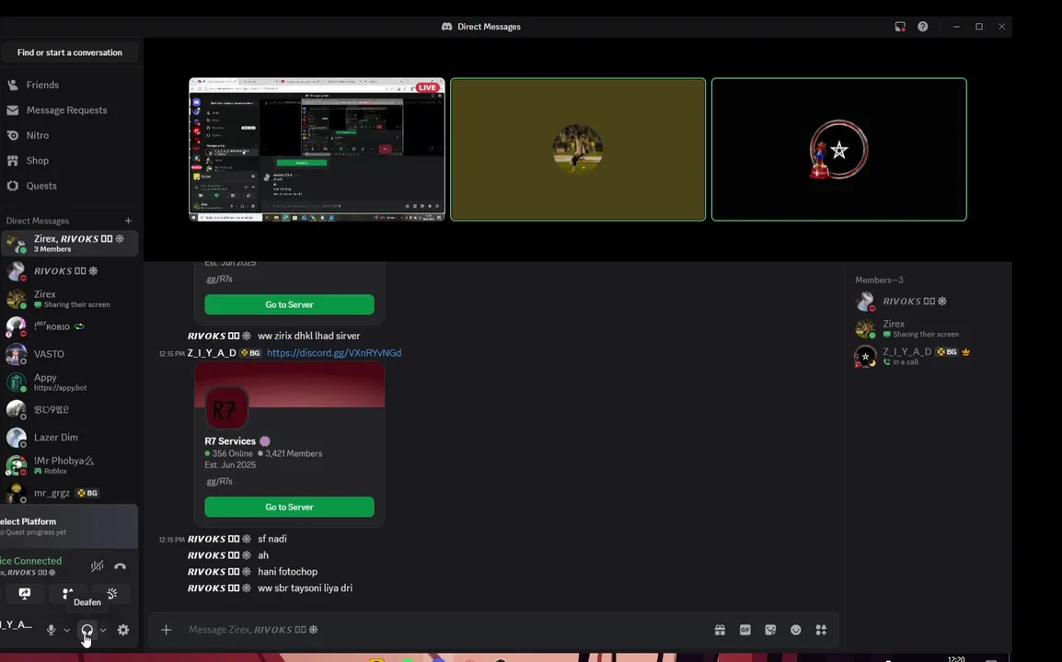The height and width of the screenshot is (662, 1062).
Task: Click the "ww sbr taysoni liya dri" message
Action: [305, 588]
